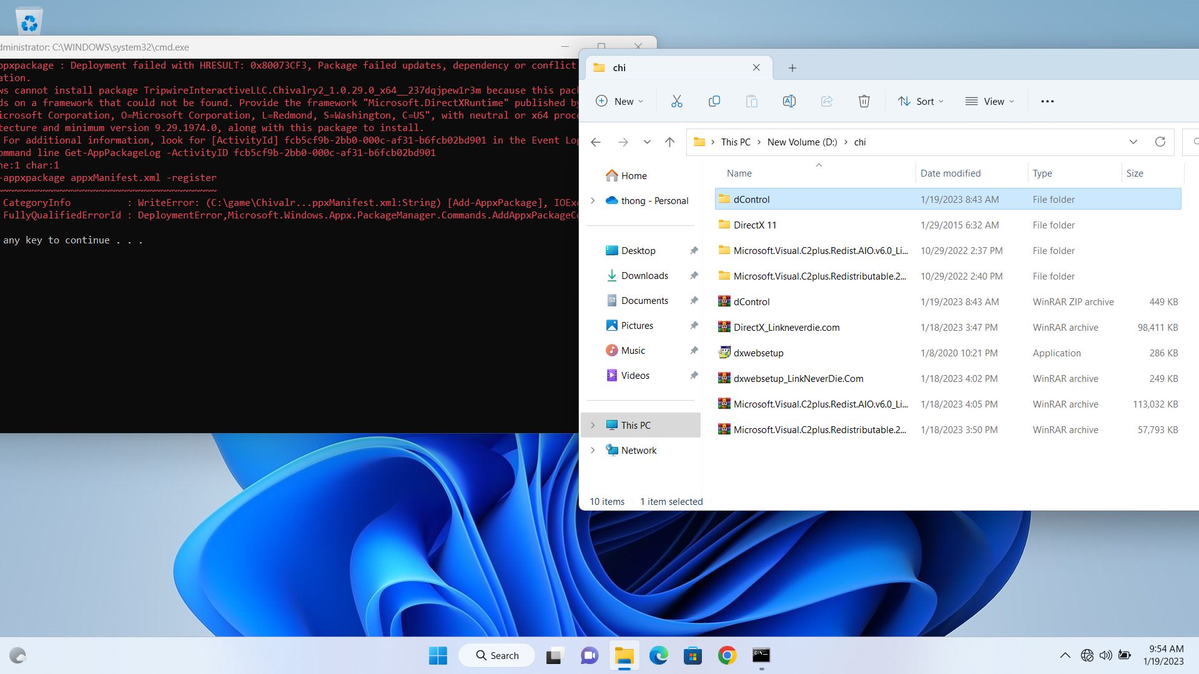Open the Sort options dropdown
Image resolution: width=1199 pixels, height=674 pixels.
[x=920, y=101]
